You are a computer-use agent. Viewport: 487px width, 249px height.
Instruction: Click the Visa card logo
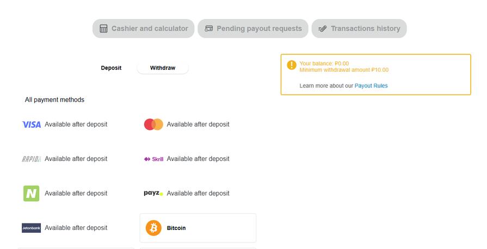31,124
